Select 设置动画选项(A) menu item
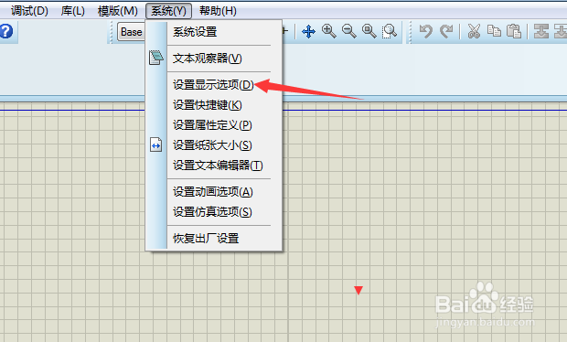 coord(213,192)
